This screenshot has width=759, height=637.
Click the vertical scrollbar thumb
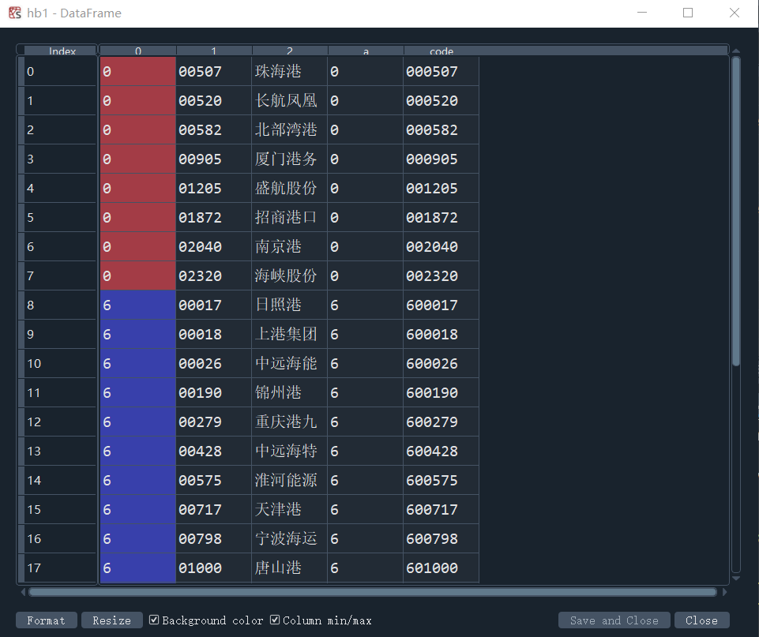736,212
